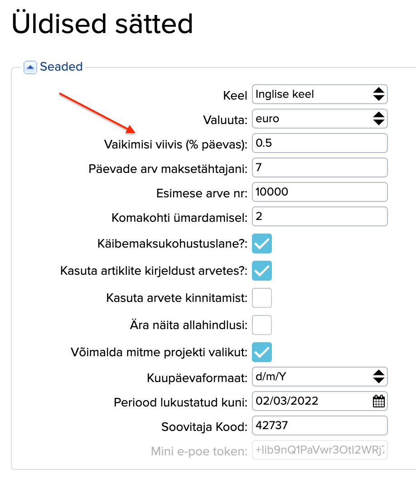Click the Soovitaja Kood field
Viewport: 416px width, 478px height.
point(319,425)
